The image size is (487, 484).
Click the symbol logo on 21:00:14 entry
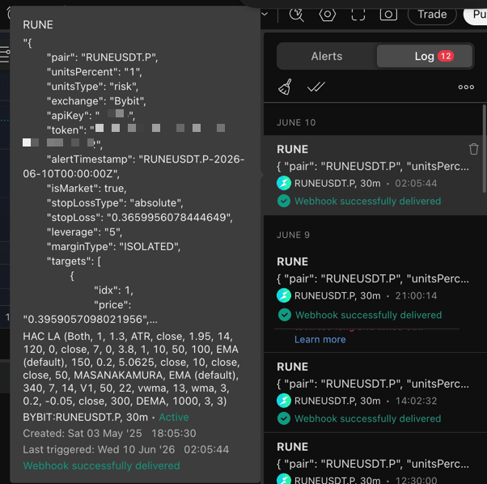(x=284, y=295)
